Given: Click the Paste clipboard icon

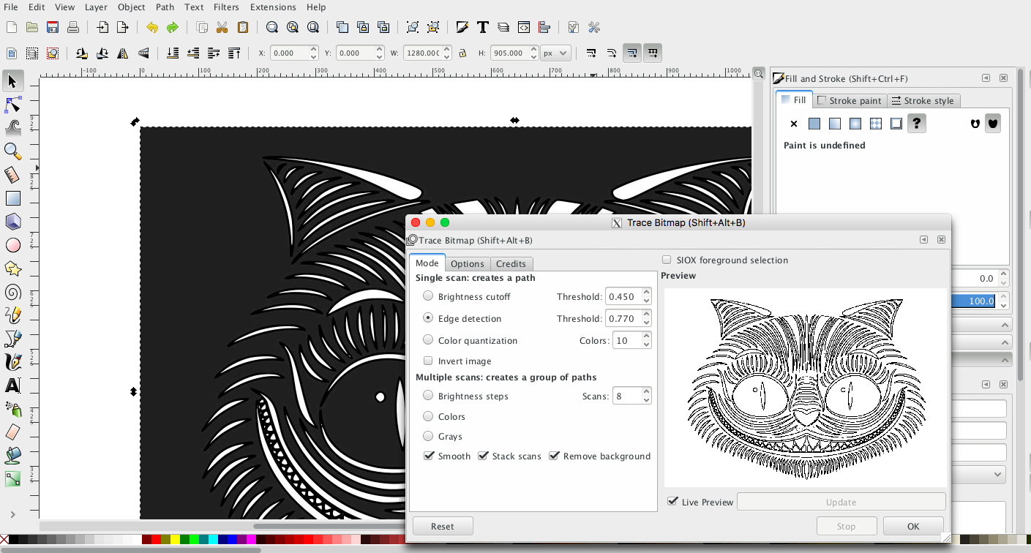Looking at the screenshot, I should pyautogui.click(x=243, y=28).
